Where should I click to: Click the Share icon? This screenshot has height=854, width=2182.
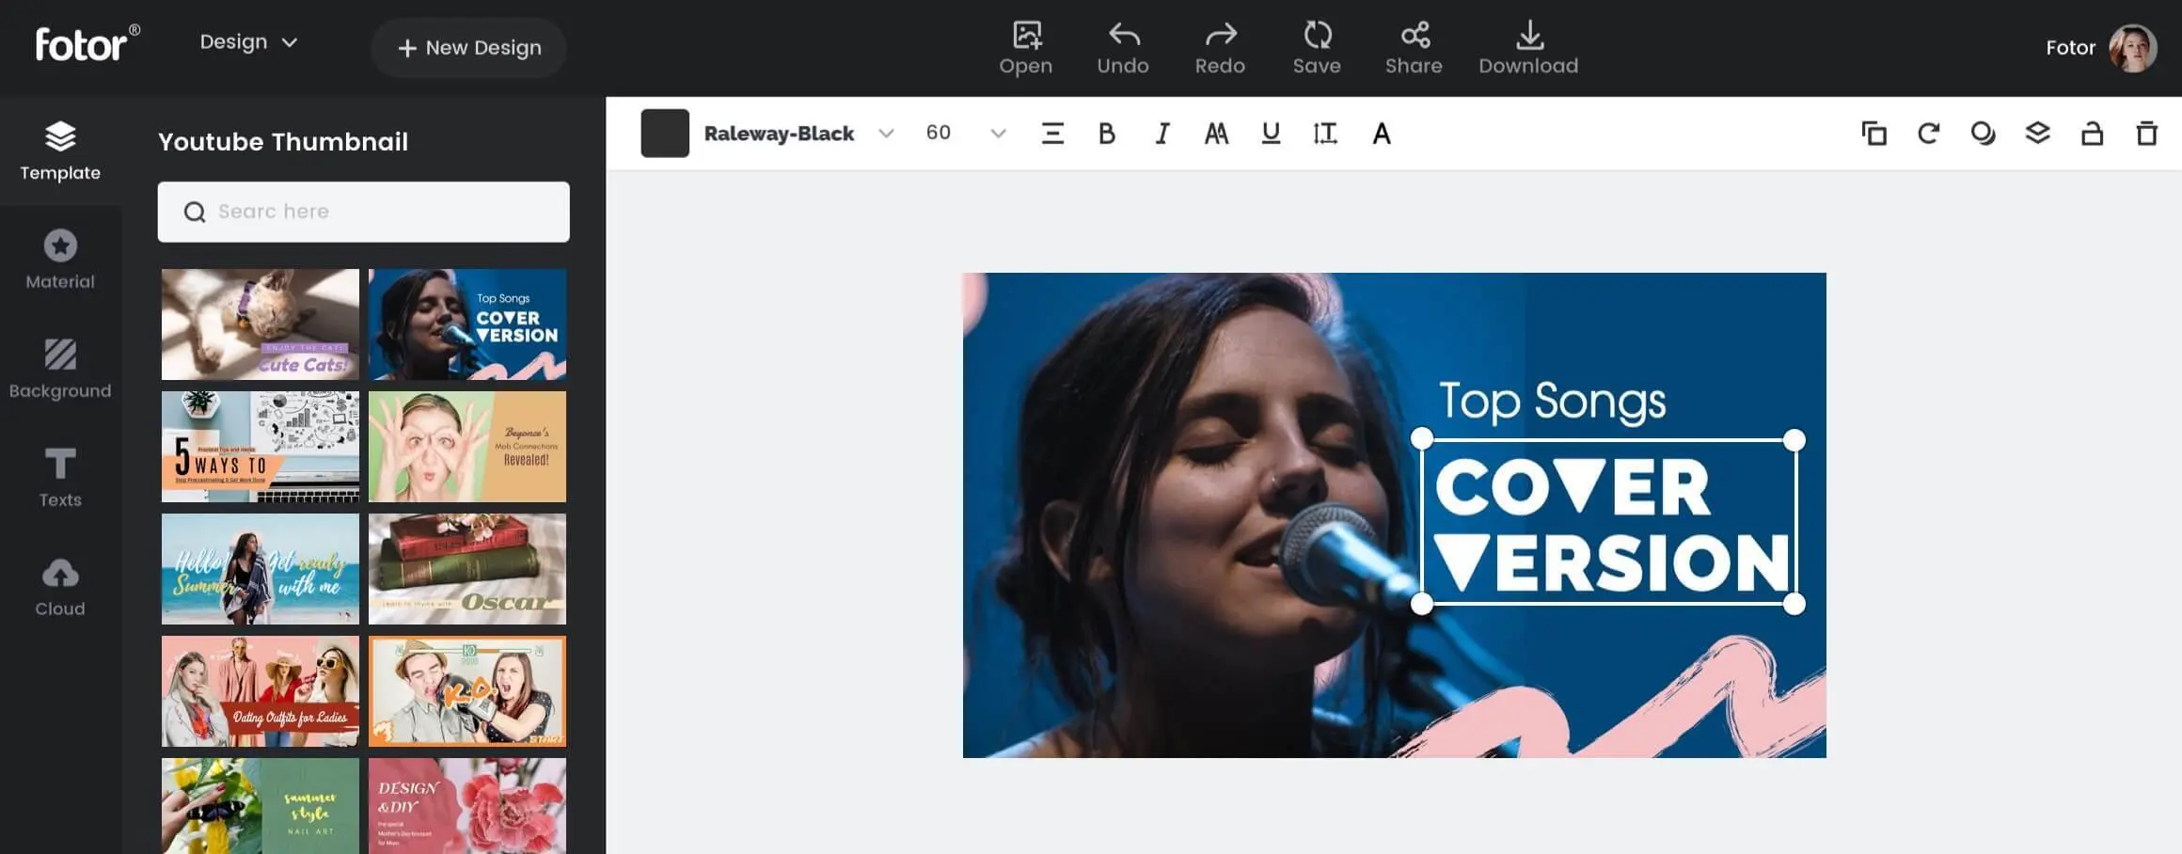tap(1414, 36)
